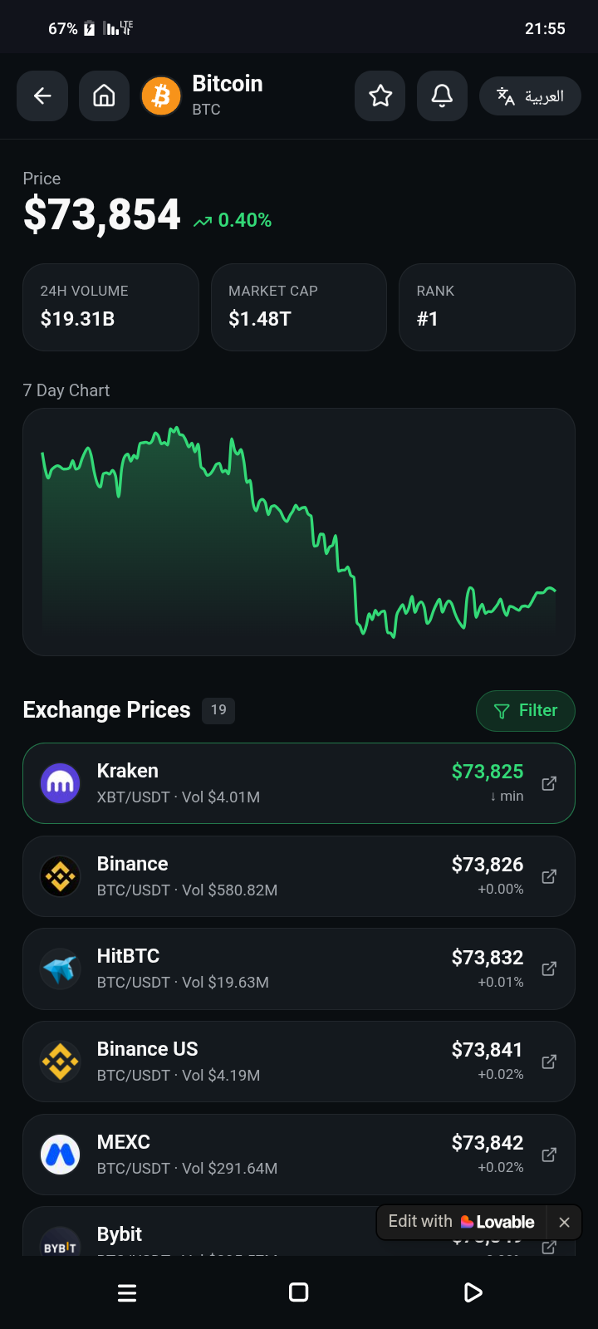Tap the 7 day price chart
This screenshot has width=598, height=1329.
click(299, 532)
